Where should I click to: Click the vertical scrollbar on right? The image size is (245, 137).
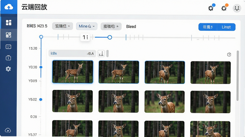click(238, 75)
